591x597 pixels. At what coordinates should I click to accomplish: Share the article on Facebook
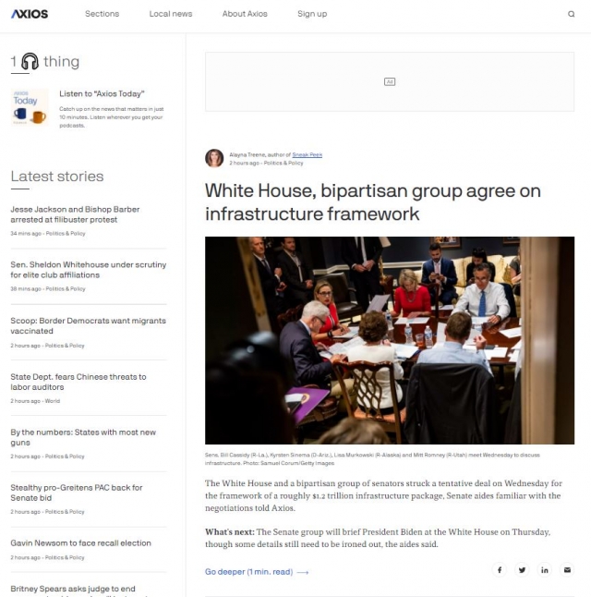500,570
